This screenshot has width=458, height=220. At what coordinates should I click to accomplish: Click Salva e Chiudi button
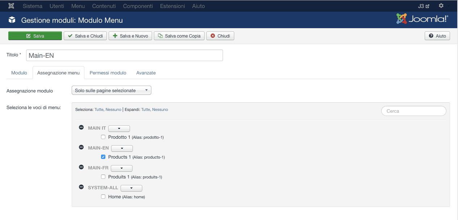[85, 36]
